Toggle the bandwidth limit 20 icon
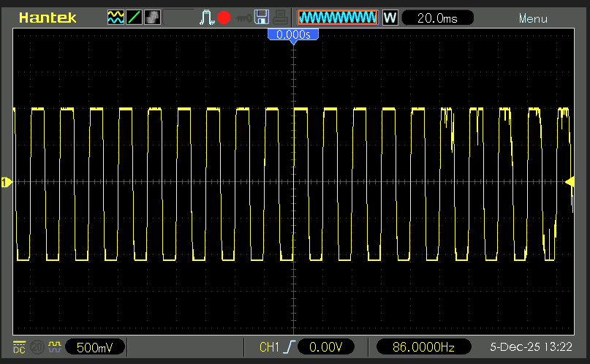This screenshot has height=364, width=590. pyautogui.click(x=37, y=346)
